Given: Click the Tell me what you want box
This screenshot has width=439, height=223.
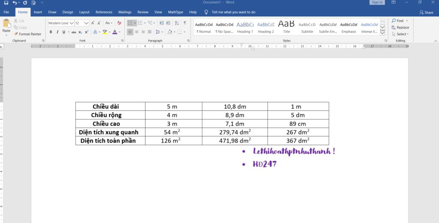Looking at the screenshot, I should pyautogui.click(x=234, y=12).
